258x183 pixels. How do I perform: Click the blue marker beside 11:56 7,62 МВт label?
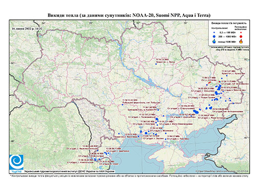[x=158, y=110]
